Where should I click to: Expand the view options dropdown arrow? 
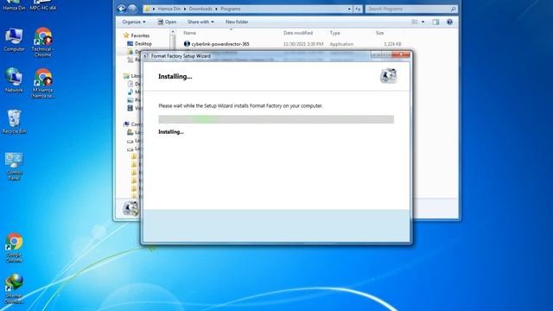423,22
